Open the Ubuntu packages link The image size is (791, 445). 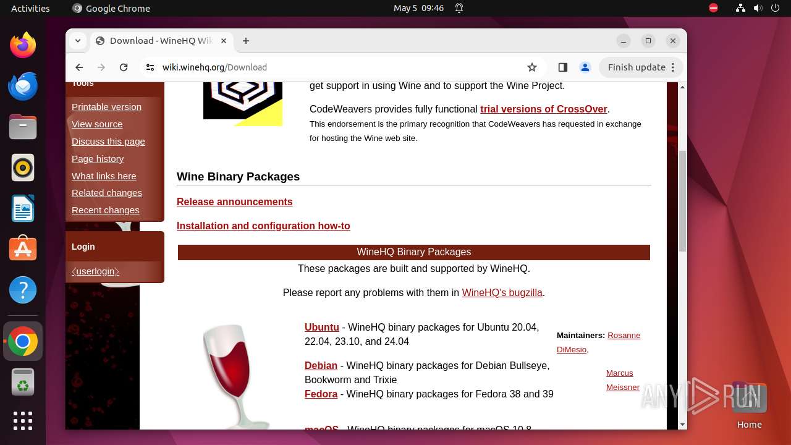click(322, 328)
